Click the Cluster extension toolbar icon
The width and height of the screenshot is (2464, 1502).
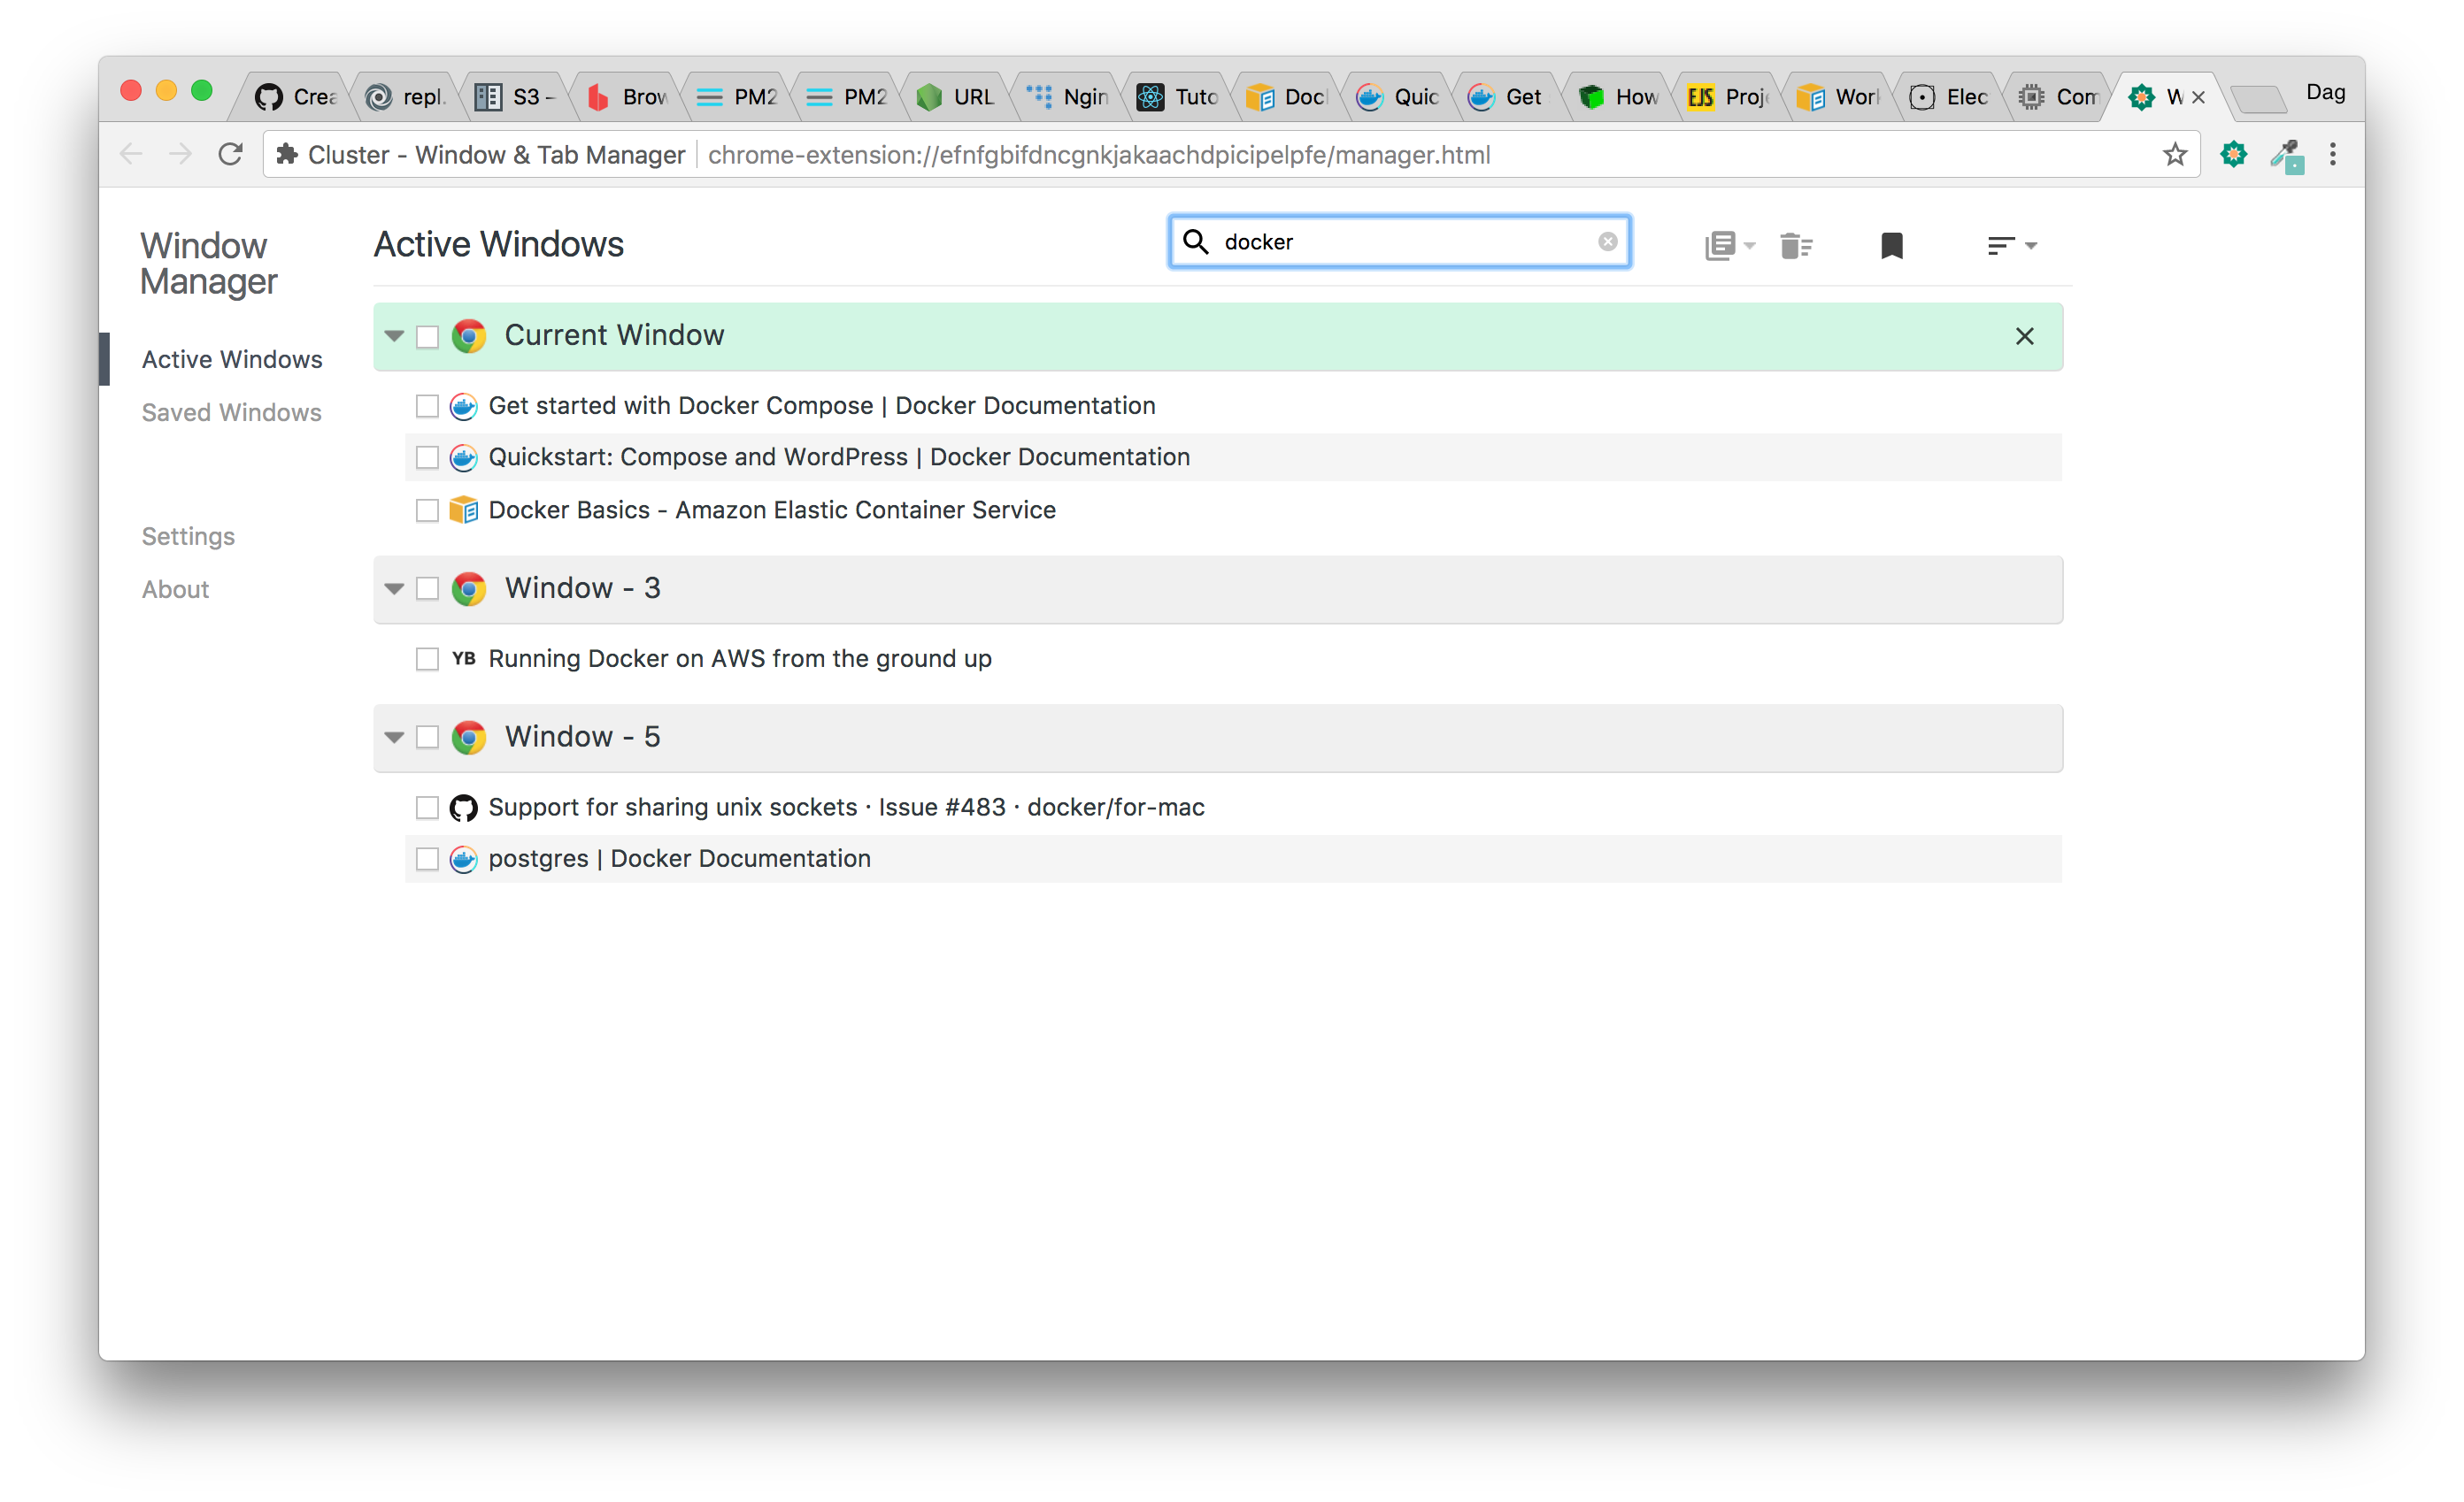coord(2233,155)
